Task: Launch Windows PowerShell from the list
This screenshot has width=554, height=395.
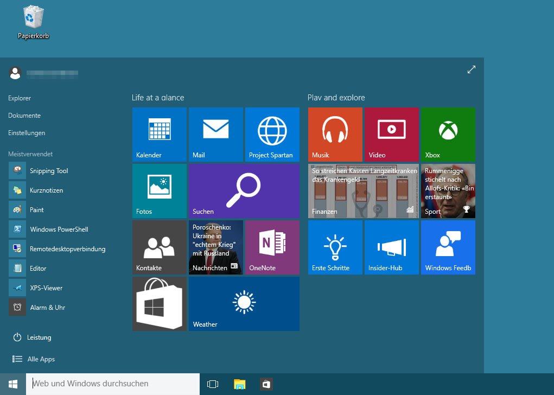Action: pos(49,230)
